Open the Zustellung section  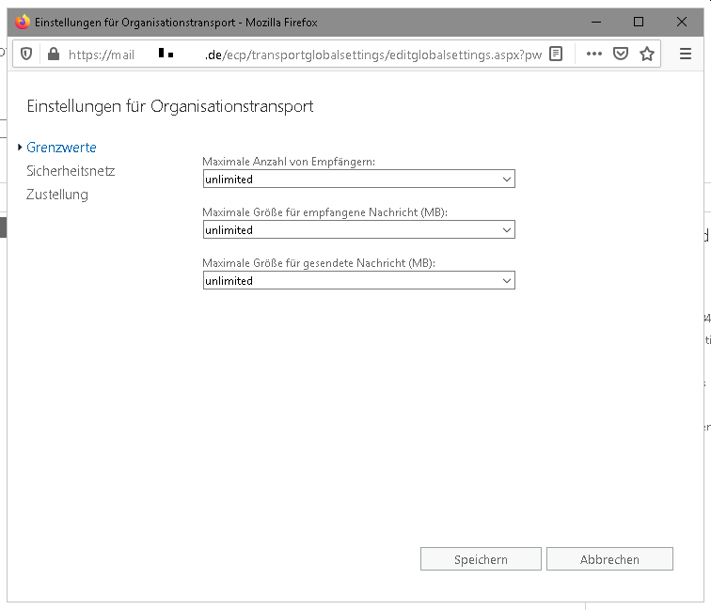pos(57,195)
